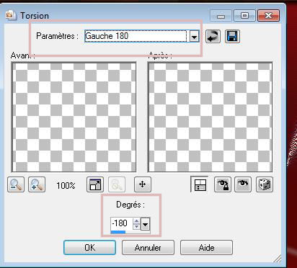Open the Paramètres preset dropdown arrow

(195, 37)
